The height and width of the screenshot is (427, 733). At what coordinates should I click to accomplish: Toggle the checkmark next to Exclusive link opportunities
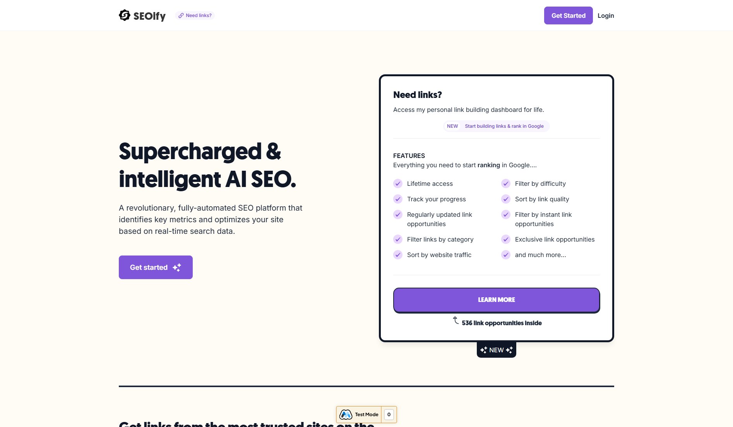pos(506,239)
